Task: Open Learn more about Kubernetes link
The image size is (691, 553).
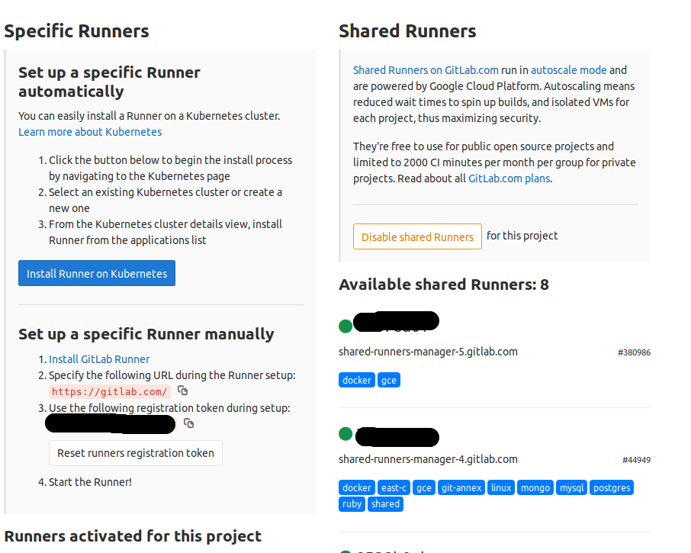Action: pyautogui.click(x=90, y=132)
